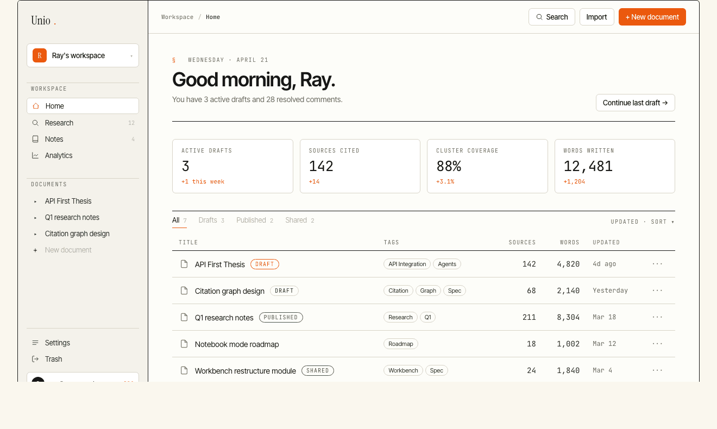Click the Words Written stat card

point(615,166)
